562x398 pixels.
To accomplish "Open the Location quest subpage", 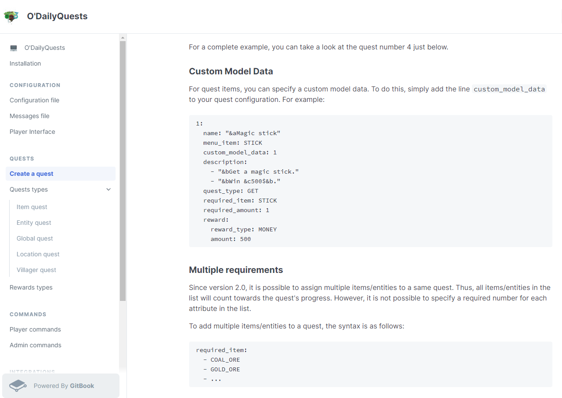I will [38, 254].
